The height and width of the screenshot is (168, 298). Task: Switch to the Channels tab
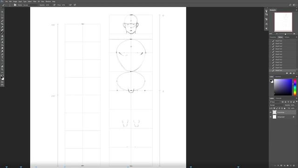pyautogui.click(x=278, y=98)
